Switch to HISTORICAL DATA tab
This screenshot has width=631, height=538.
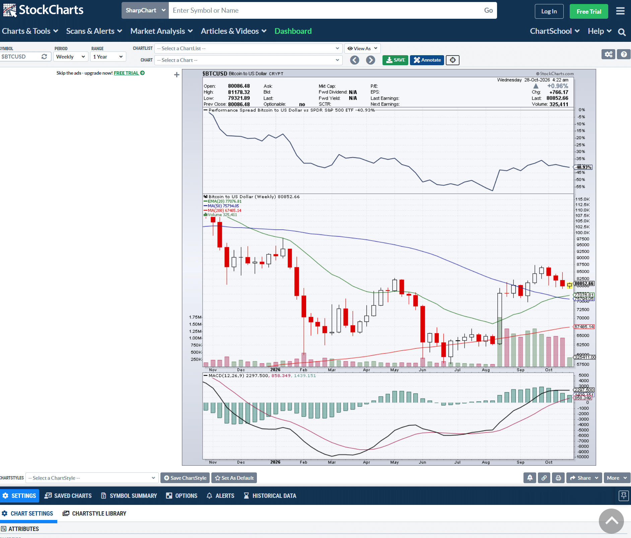(x=270, y=496)
